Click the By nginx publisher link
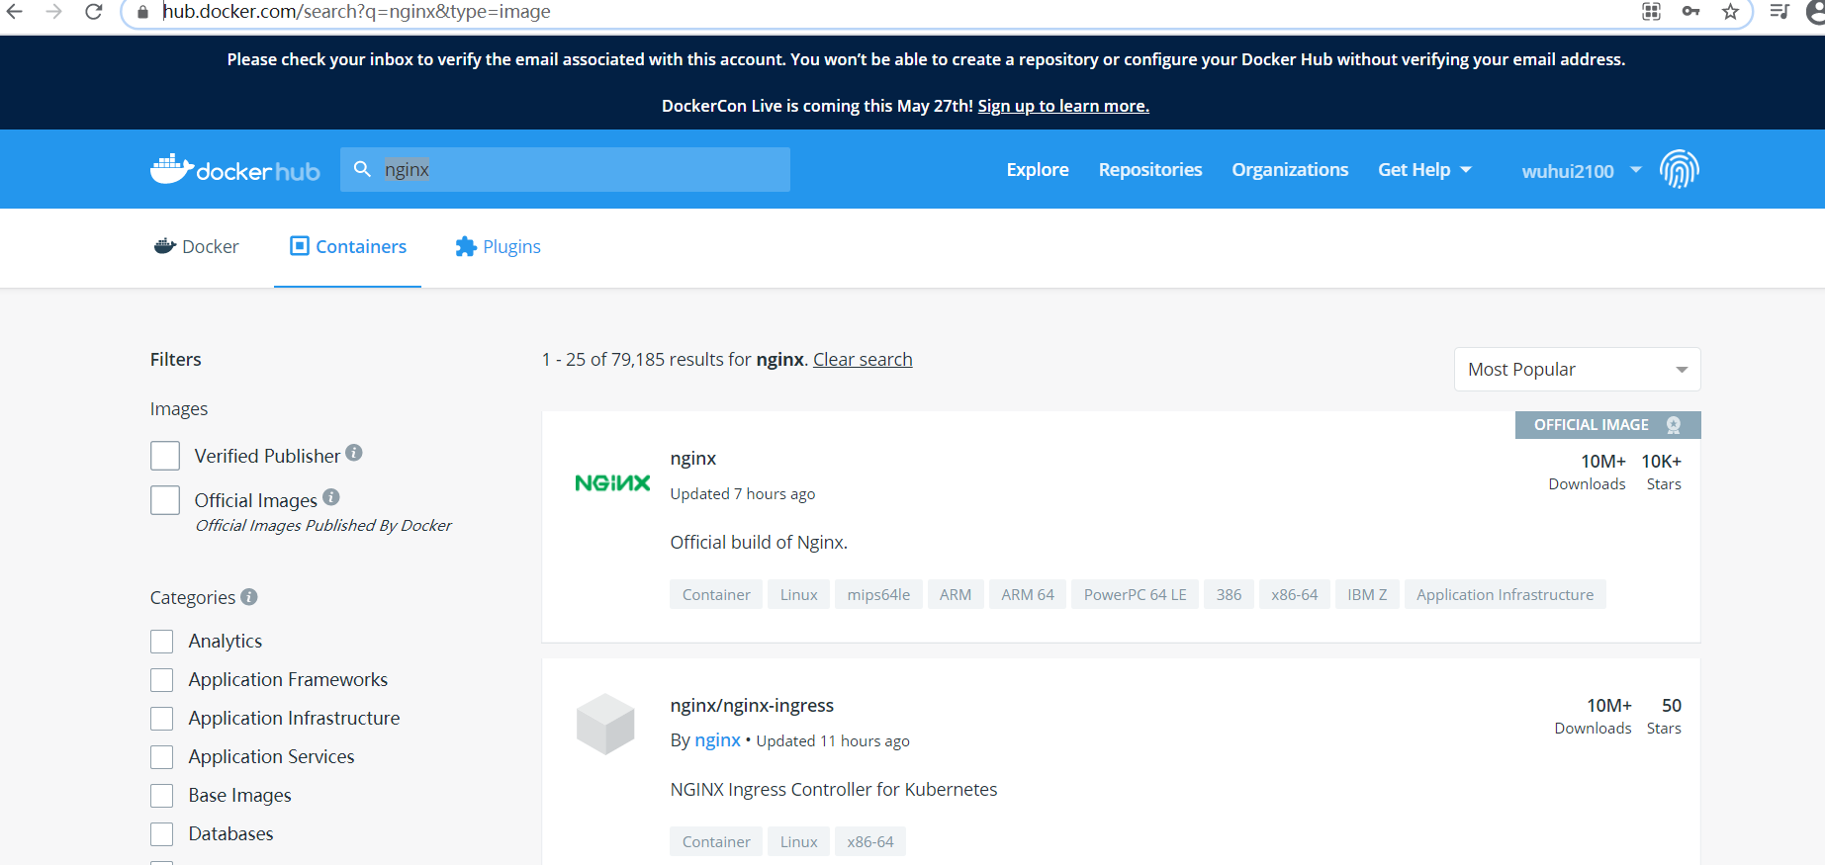Image resolution: width=1825 pixels, height=865 pixels. tap(717, 740)
